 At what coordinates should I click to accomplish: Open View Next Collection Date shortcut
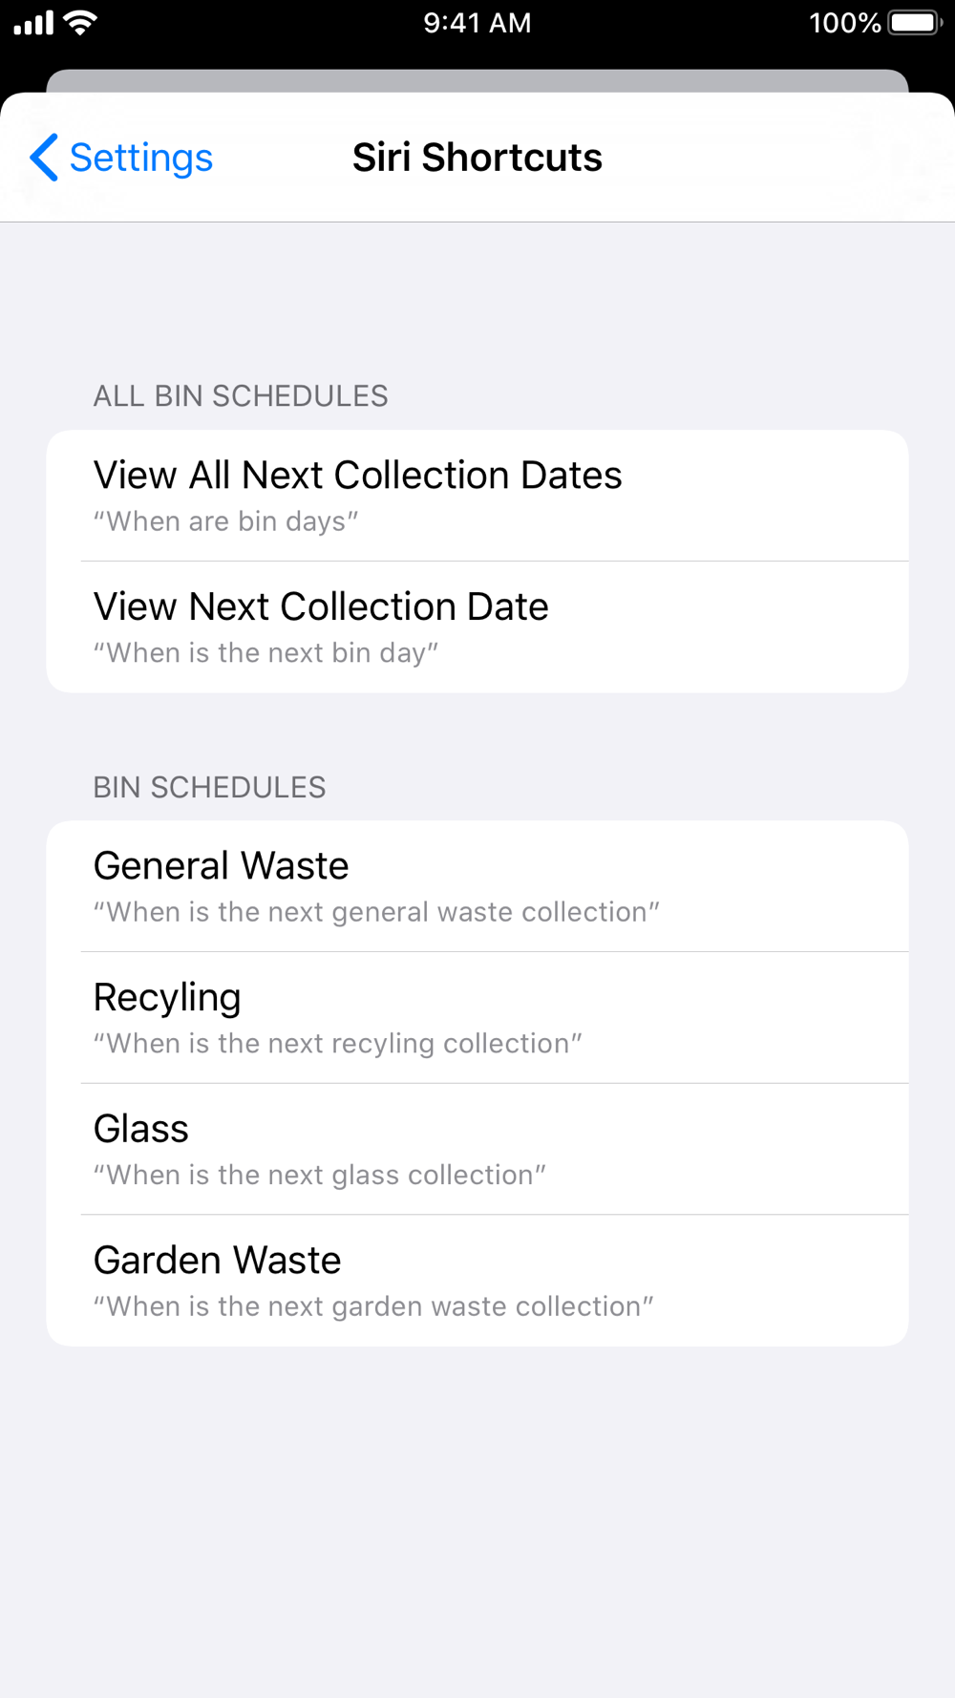[x=477, y=627]
